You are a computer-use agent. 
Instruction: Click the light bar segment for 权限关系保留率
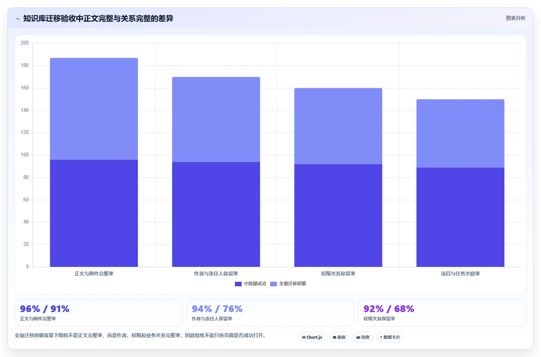(338, 126)
